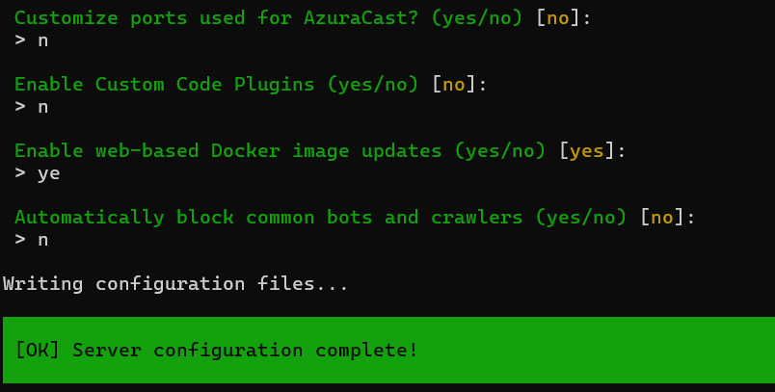Click "(yes/no)" on the Customize ports line

pyautogui.click(x=477, y=18)
